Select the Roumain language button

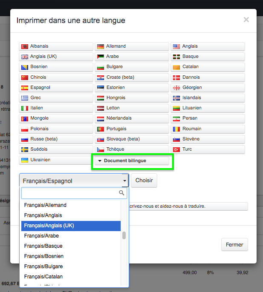pyautogui.click(x=208, y=129)
